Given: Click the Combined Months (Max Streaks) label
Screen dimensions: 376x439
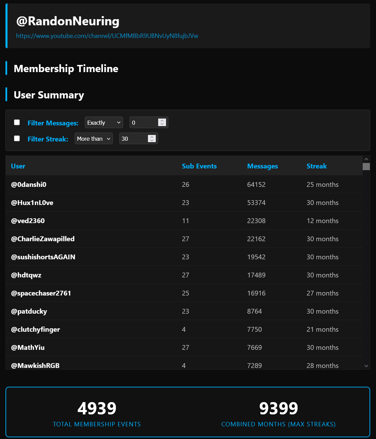Looking at the screenshot, I should click(279, 424).
